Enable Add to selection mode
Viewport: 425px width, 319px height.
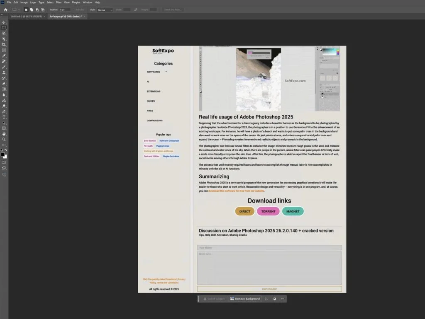[x=32, y=10]
